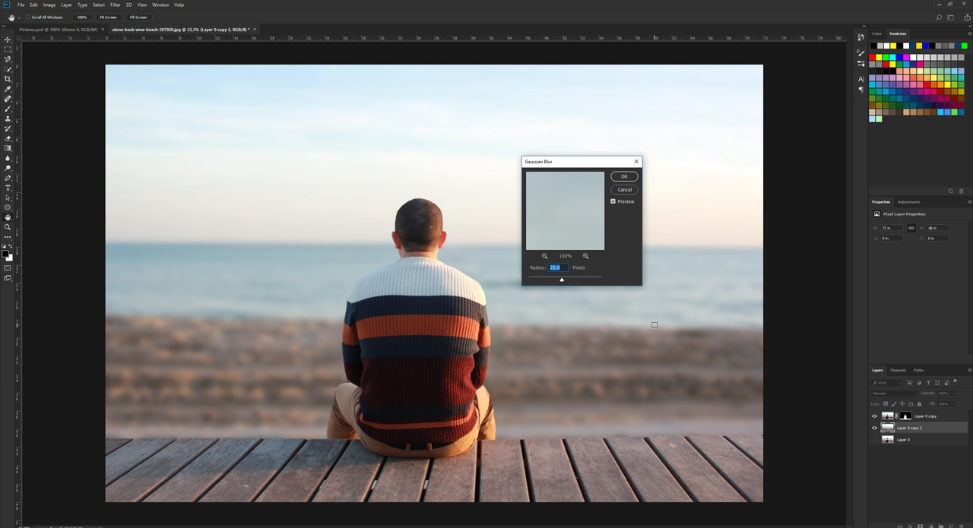Select the Eyedropper tool
Image resolution: width=973 pixels, height=528 pixels.
click(x=8, y=89)
